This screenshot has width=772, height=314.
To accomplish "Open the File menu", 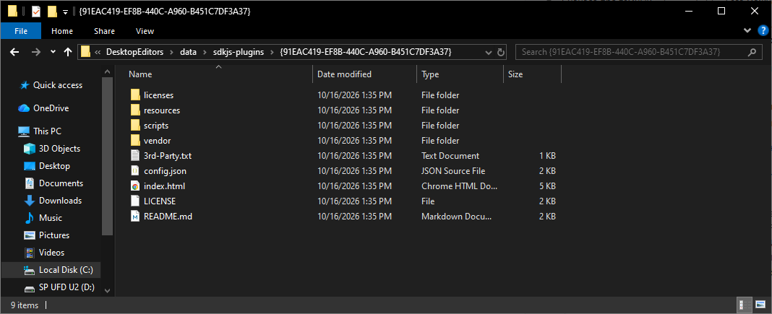I will pos(21,31).
